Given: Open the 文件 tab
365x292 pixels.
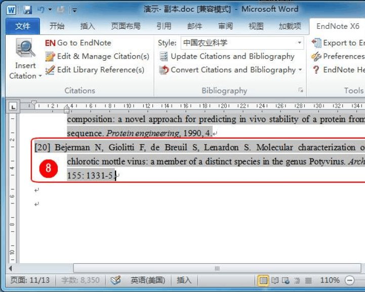Looking at the screenshot, I should click(23, 26).
